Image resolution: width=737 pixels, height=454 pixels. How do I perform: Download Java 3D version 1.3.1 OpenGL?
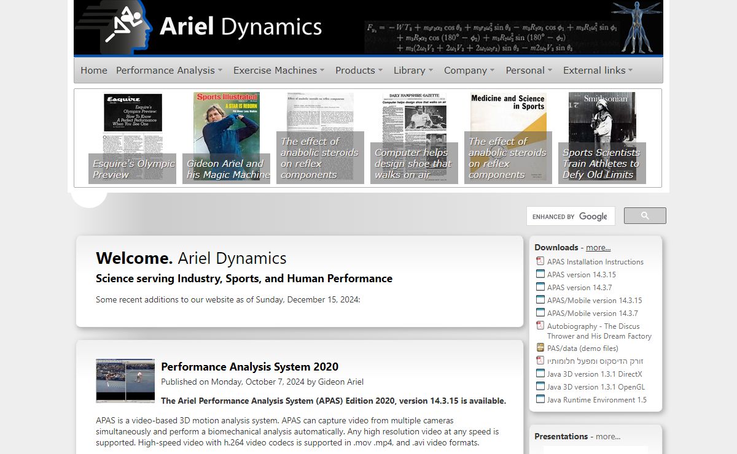(596, 387)
